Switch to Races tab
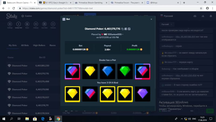The width and height of the screenshot is (216, 122). point(53,45)
